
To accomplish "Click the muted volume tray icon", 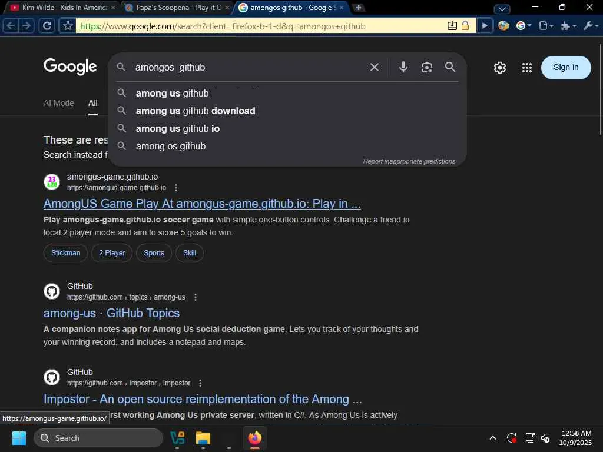I will [x=545, y=438].
